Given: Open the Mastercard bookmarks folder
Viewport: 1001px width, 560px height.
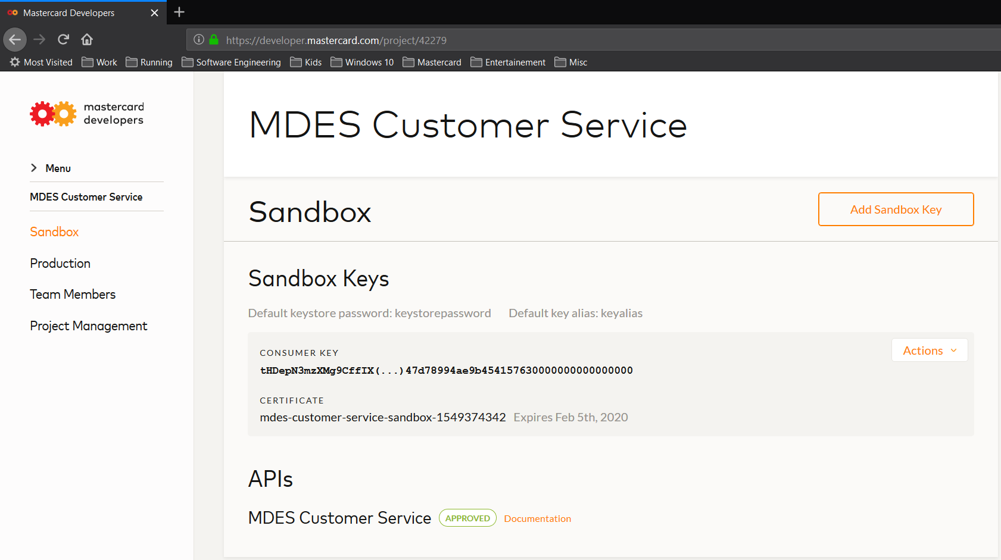Looking at the screenshot, I should point(432,62).
